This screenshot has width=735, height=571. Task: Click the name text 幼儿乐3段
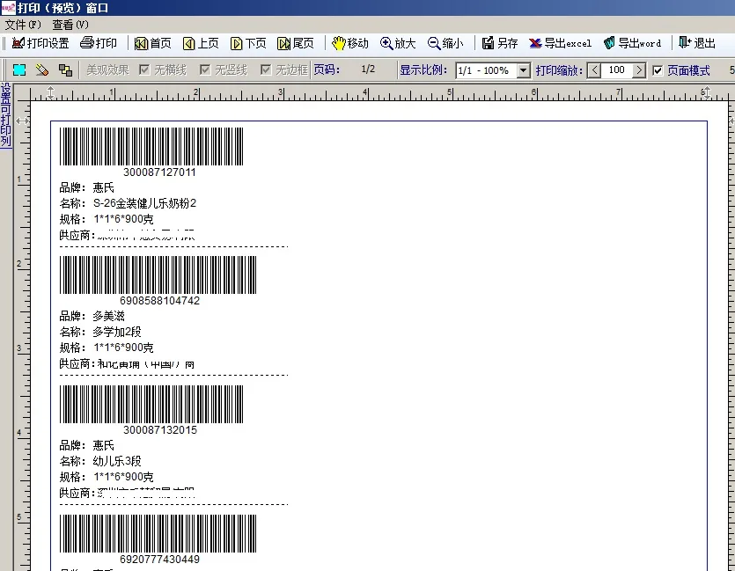tap(117, 461)
